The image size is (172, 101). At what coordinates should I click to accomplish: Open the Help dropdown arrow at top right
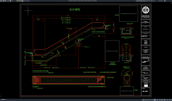tap(166, 1)
